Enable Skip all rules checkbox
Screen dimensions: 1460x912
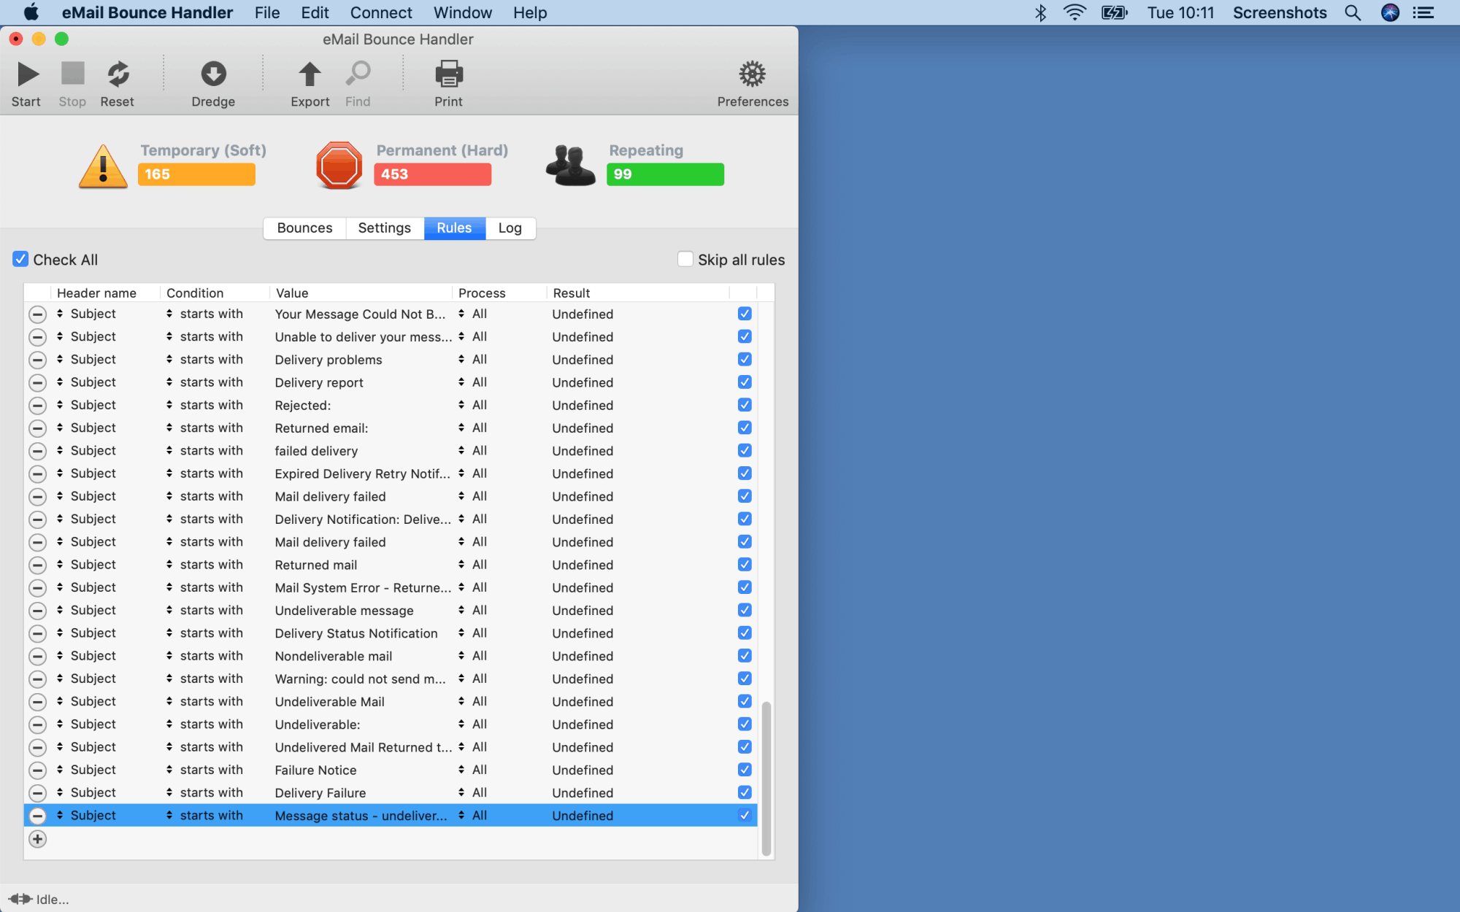[x=685, y=259]
